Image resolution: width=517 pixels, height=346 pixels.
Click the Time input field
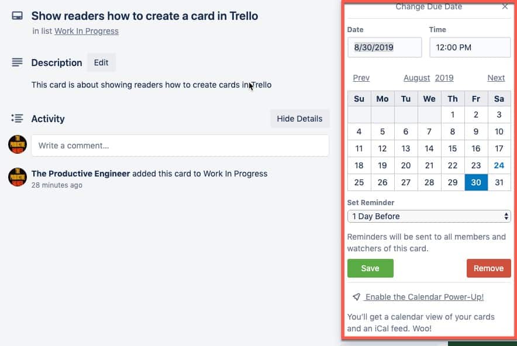coord(470,47)
